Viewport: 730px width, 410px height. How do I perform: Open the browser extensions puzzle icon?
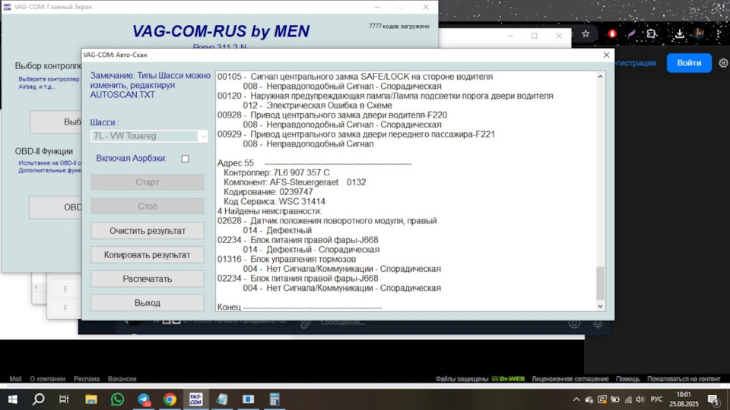pos(652,33)
